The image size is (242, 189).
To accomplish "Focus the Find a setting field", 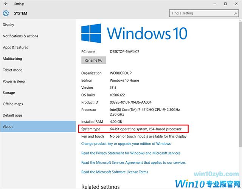I will [x=204, y=13].
